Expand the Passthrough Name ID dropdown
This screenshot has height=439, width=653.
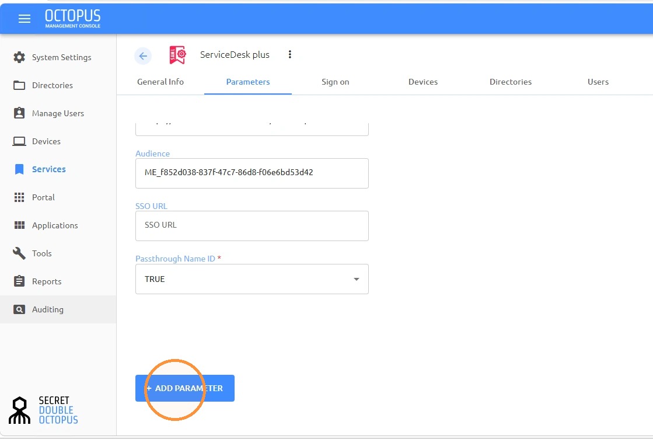pos(252,279)
